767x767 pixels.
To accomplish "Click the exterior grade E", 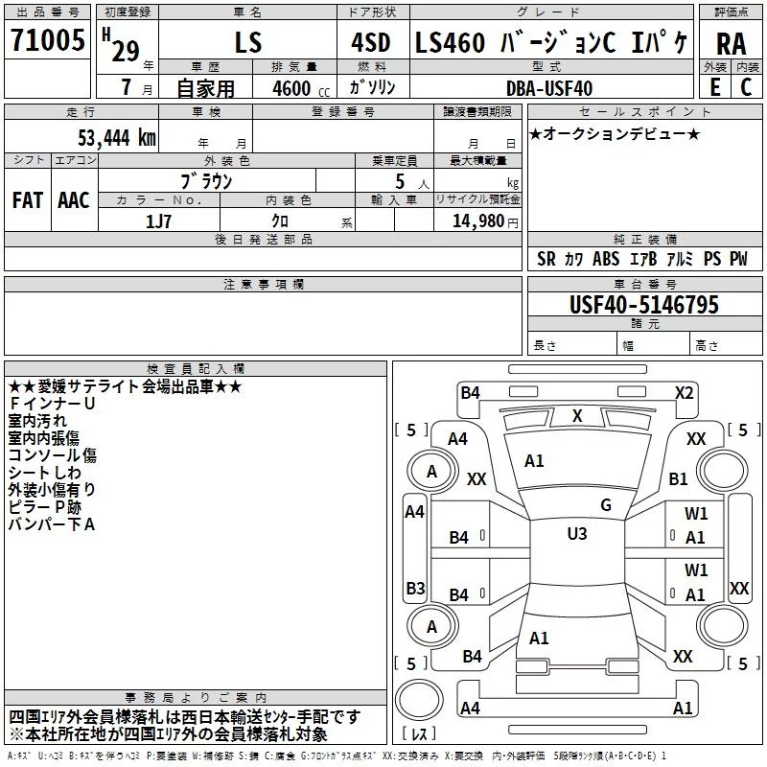I will point(714,87).
